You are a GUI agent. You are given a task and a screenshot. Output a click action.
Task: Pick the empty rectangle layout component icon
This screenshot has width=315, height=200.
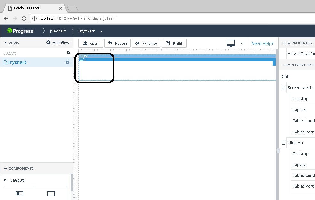coord(51,194)
